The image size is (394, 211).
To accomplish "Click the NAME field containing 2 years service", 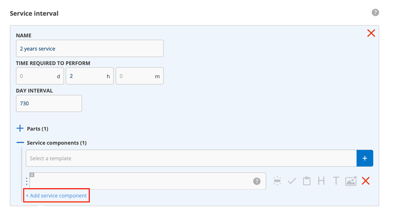I will point(90,49).
